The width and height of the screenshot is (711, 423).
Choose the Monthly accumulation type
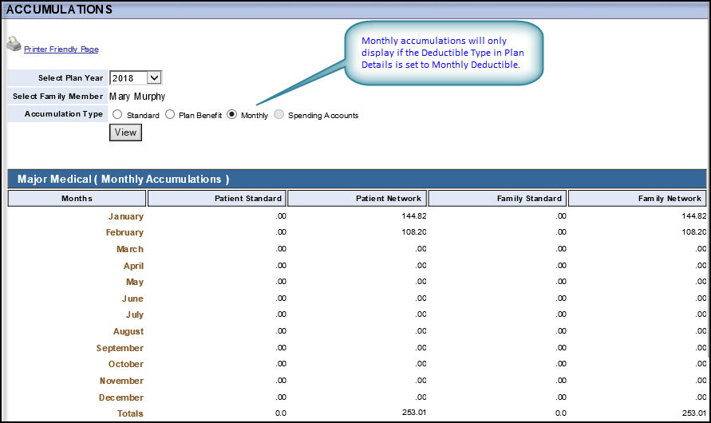(232, 115)
